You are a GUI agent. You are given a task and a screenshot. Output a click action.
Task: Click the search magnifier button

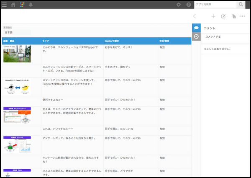tap(241, 5)
